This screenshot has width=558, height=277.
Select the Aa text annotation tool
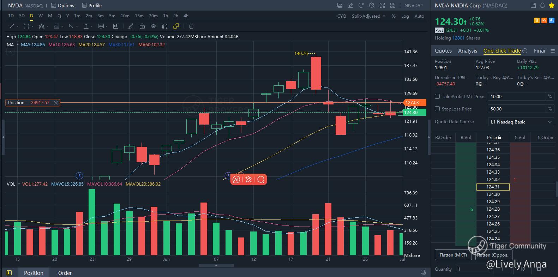click(101, 26)
